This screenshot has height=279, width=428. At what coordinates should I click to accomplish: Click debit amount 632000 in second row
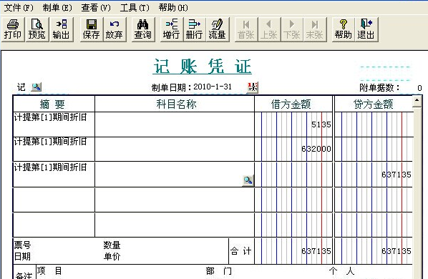[x=316, y=149]
